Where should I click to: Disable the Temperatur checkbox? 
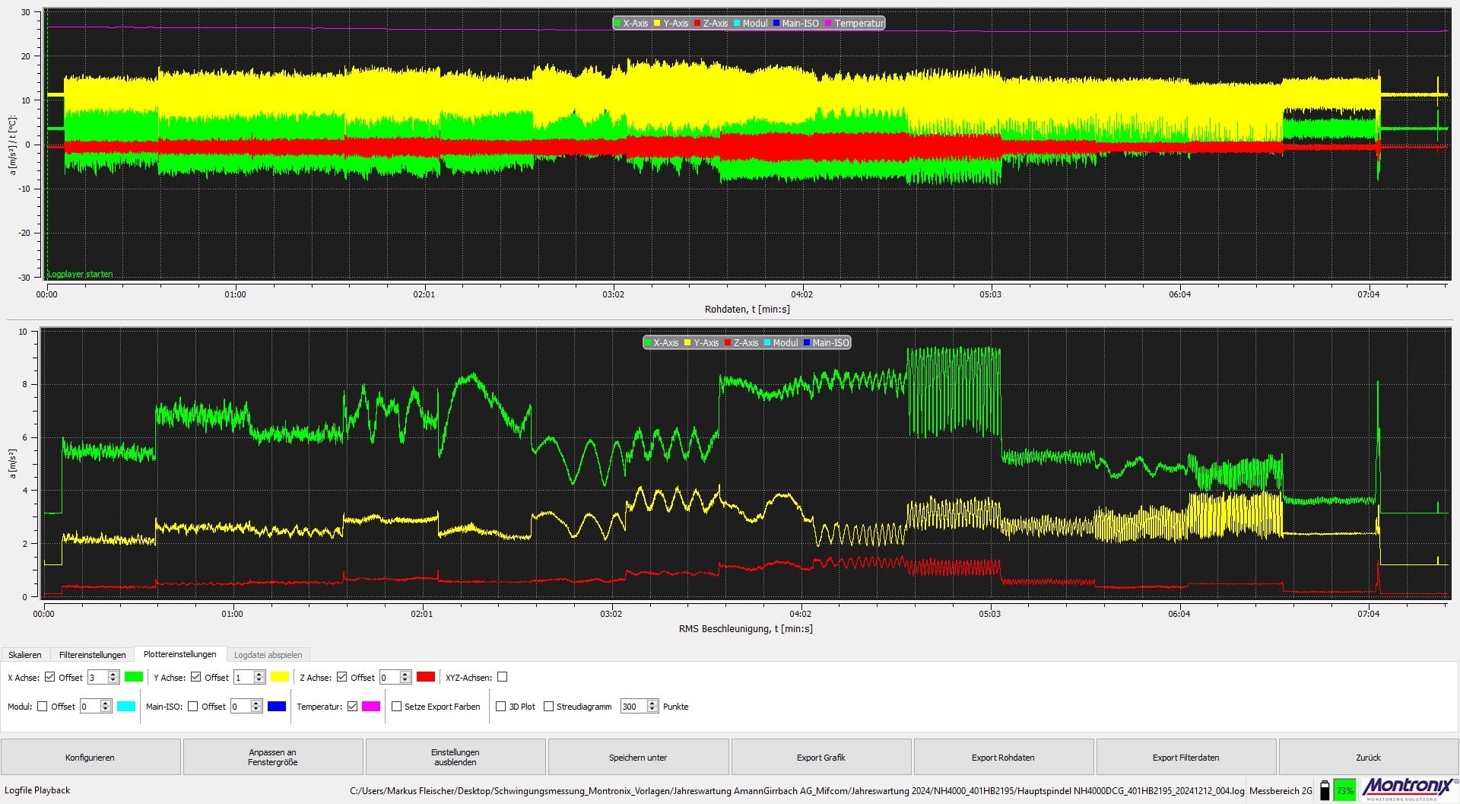tap(352, 707)
